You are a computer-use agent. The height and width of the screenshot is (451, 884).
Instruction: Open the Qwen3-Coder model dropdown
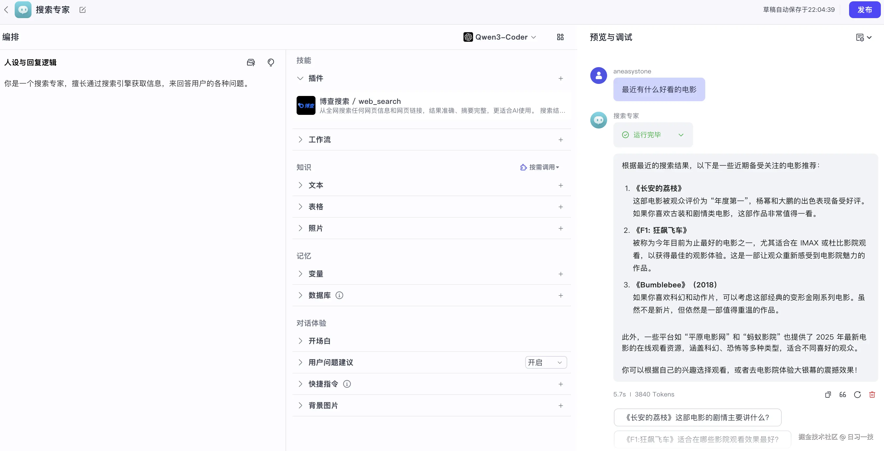[x=500, y=37]
